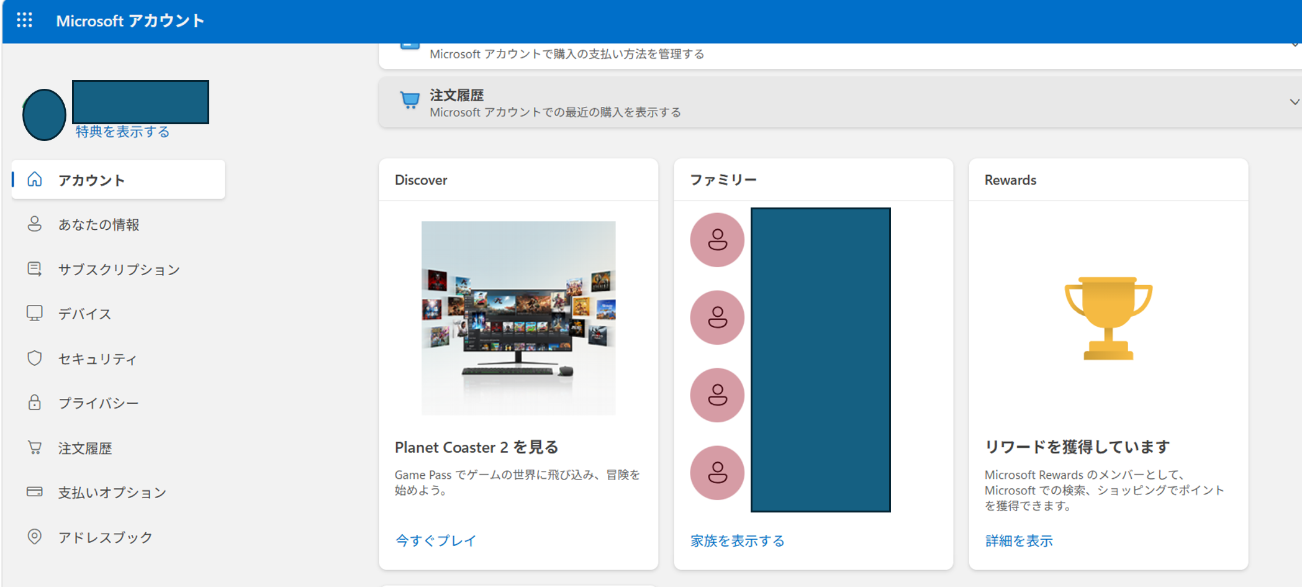This screenshot has width=1302, height=587.
Task: Click the fourth family member avatar
Action: click(x=717, y=473)
